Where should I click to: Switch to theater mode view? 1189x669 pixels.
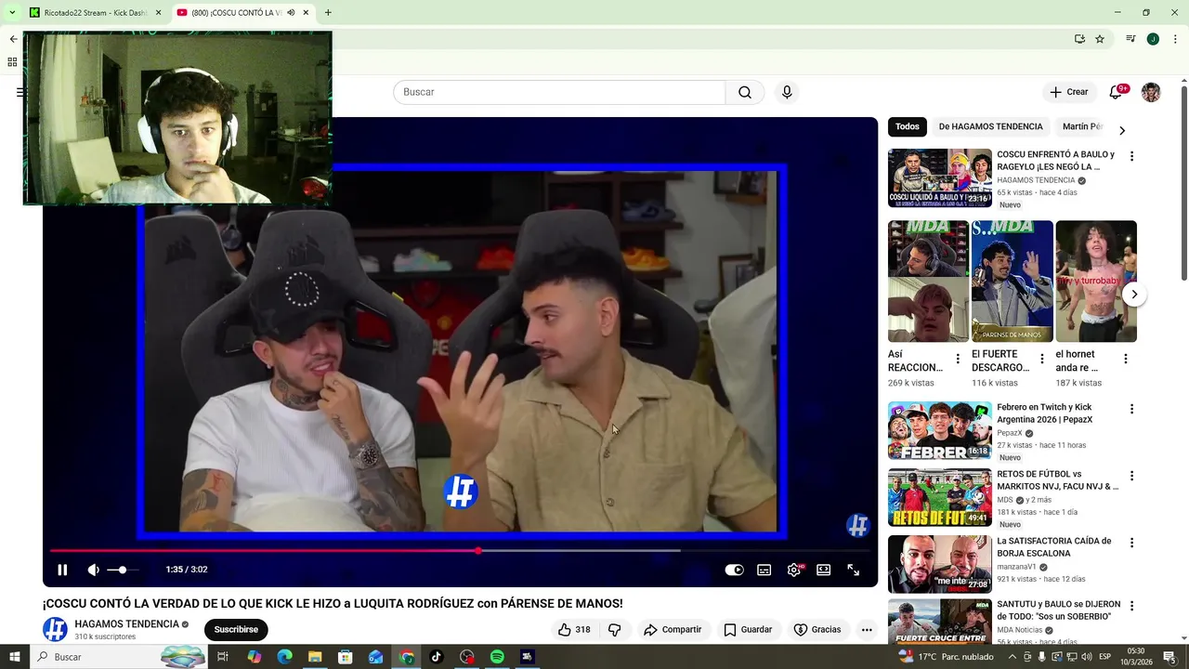(x=823, y=571)
